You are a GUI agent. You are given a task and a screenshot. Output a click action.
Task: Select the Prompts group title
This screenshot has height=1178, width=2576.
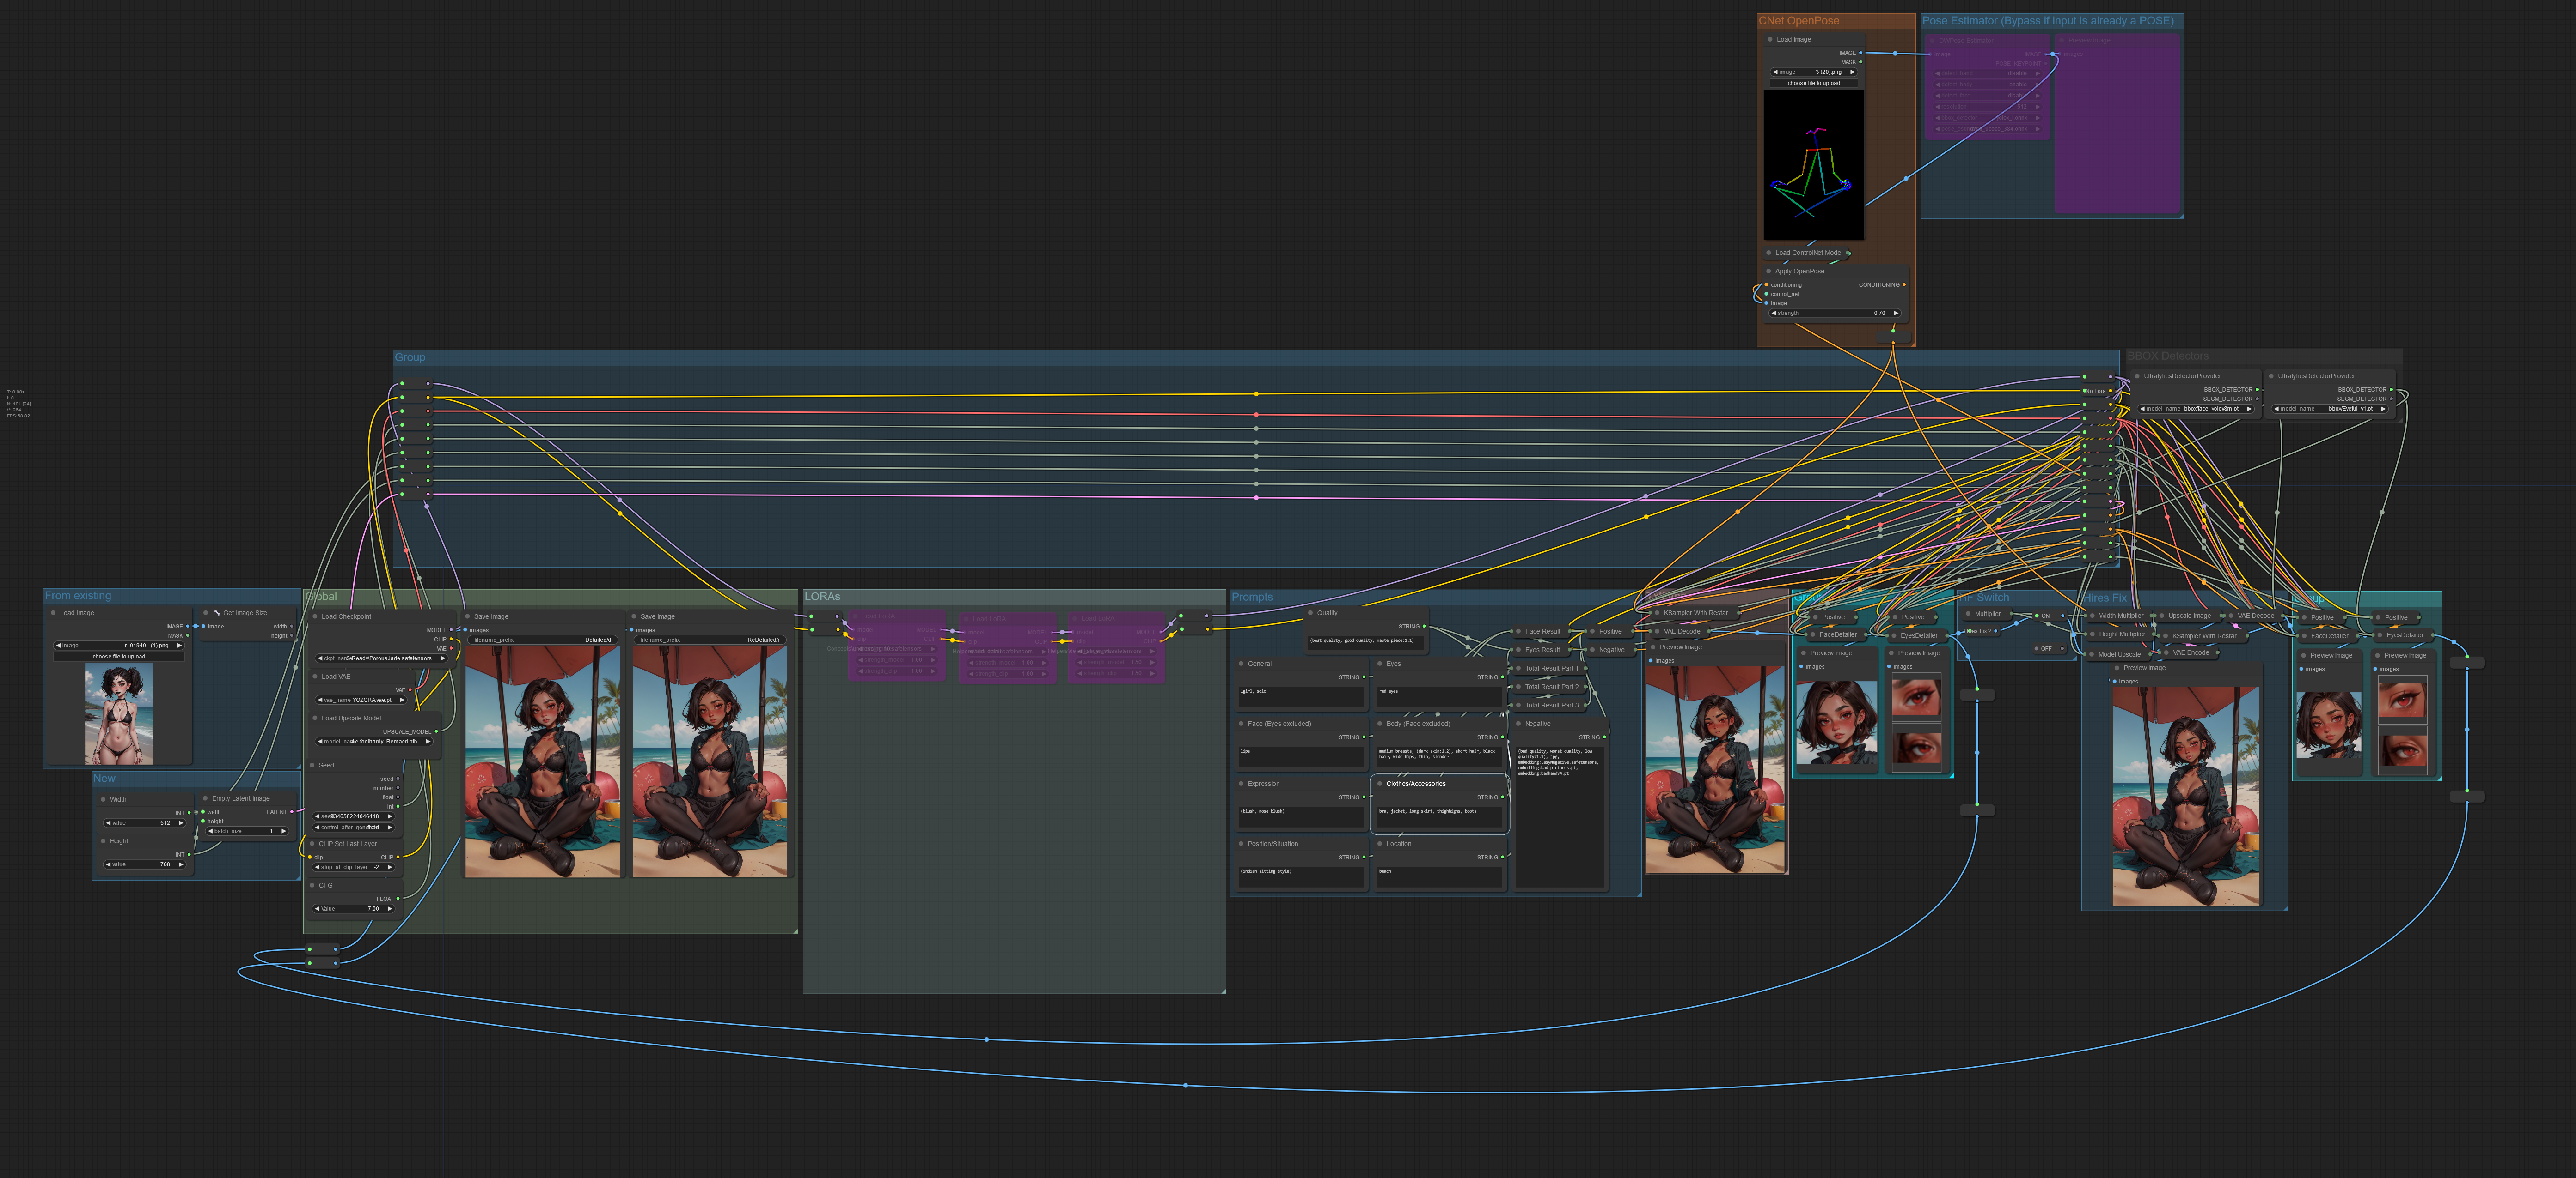point(1252,597)
